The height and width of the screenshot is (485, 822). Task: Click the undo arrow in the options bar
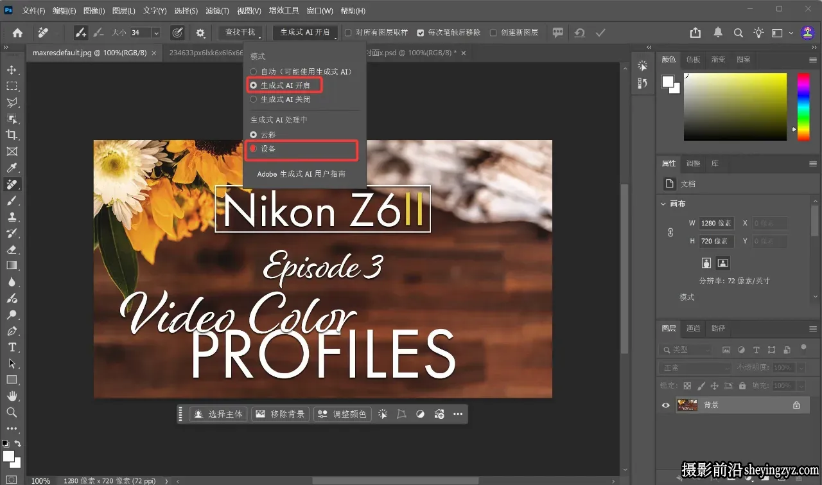point(580,33)
